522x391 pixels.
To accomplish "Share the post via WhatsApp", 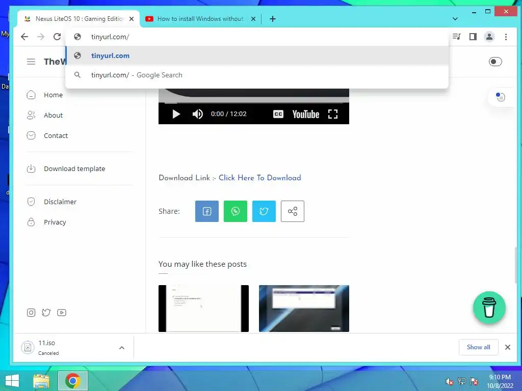I will [x=236, y=211].
